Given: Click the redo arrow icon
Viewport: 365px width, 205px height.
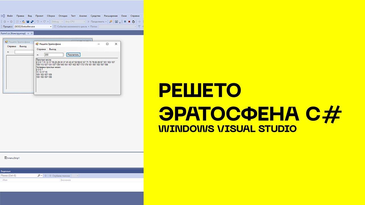Looking at the screenshot, I should point(44,22).
